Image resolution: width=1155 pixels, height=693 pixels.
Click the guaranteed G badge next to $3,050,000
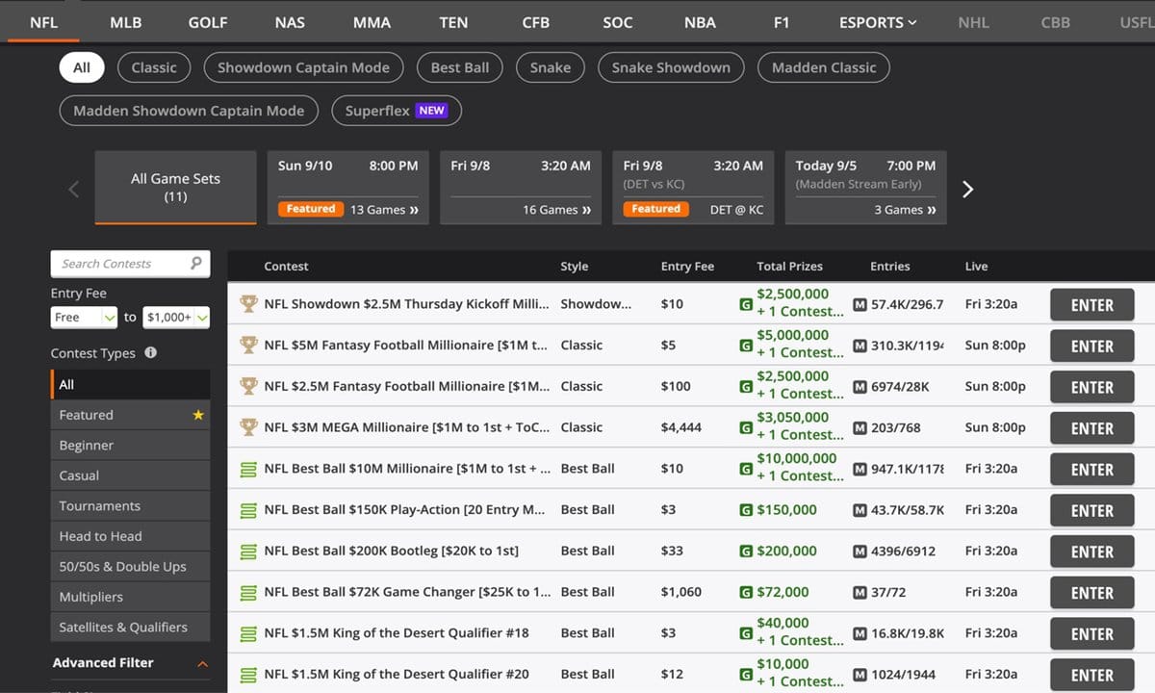coord(746,427)
